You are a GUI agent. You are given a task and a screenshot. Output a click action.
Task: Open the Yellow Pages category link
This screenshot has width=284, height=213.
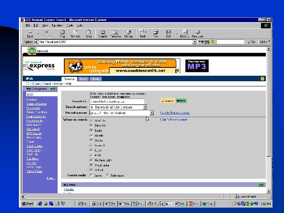pos(34,171)
